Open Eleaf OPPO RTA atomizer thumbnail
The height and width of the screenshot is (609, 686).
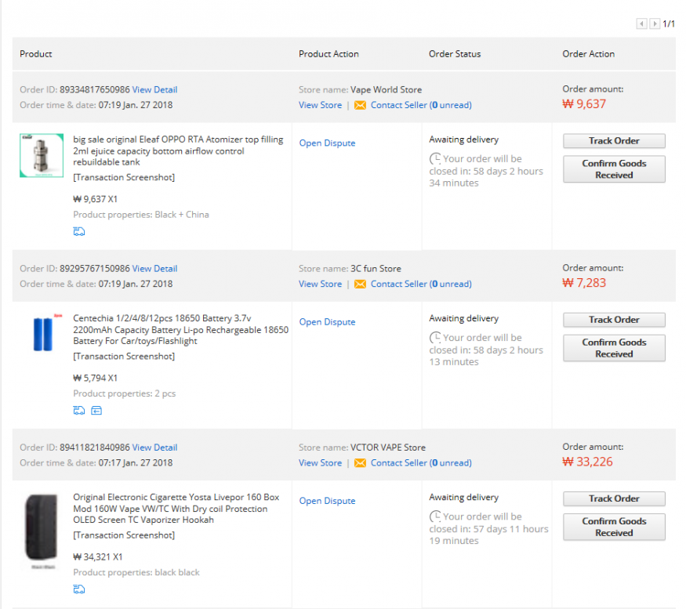[42, 155]
